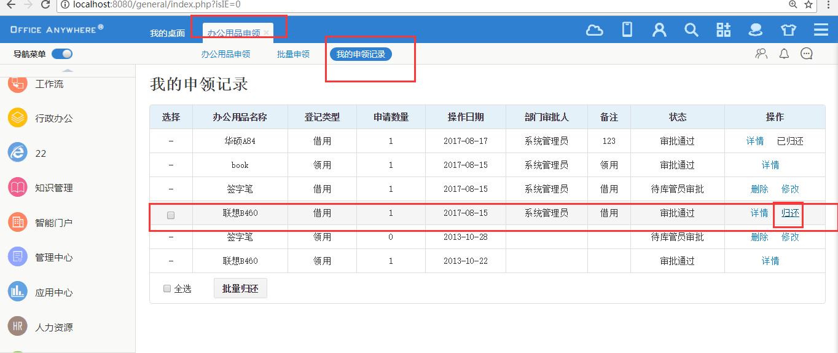The width and height of the screenshot is (838, 353).
Task: Click the cloud icon in header
Action: [594, 30]
